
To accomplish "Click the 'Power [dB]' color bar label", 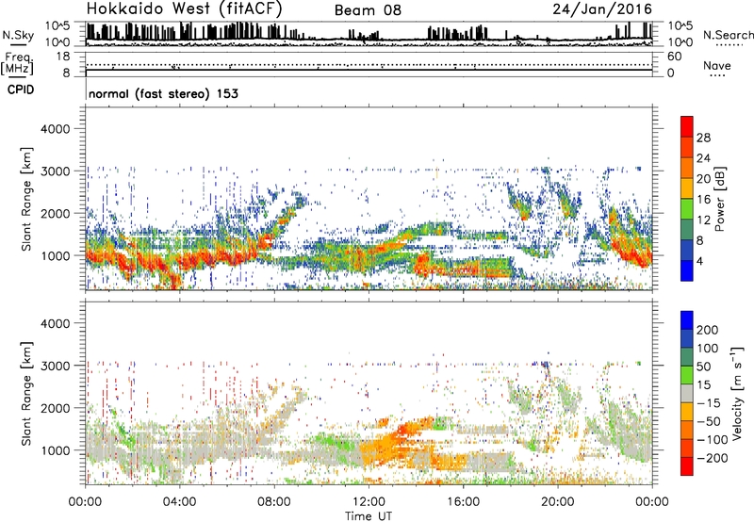I will point(719,199).
